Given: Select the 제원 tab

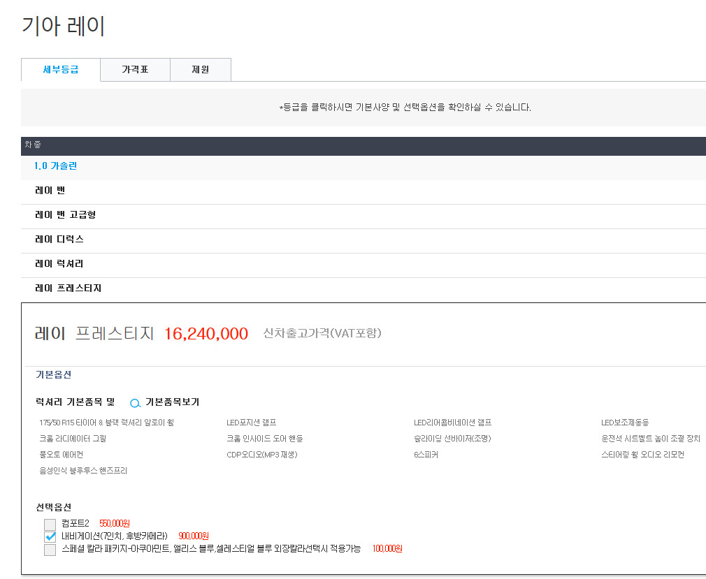Looking at the screenshot, I should click(x=201, y=70).
